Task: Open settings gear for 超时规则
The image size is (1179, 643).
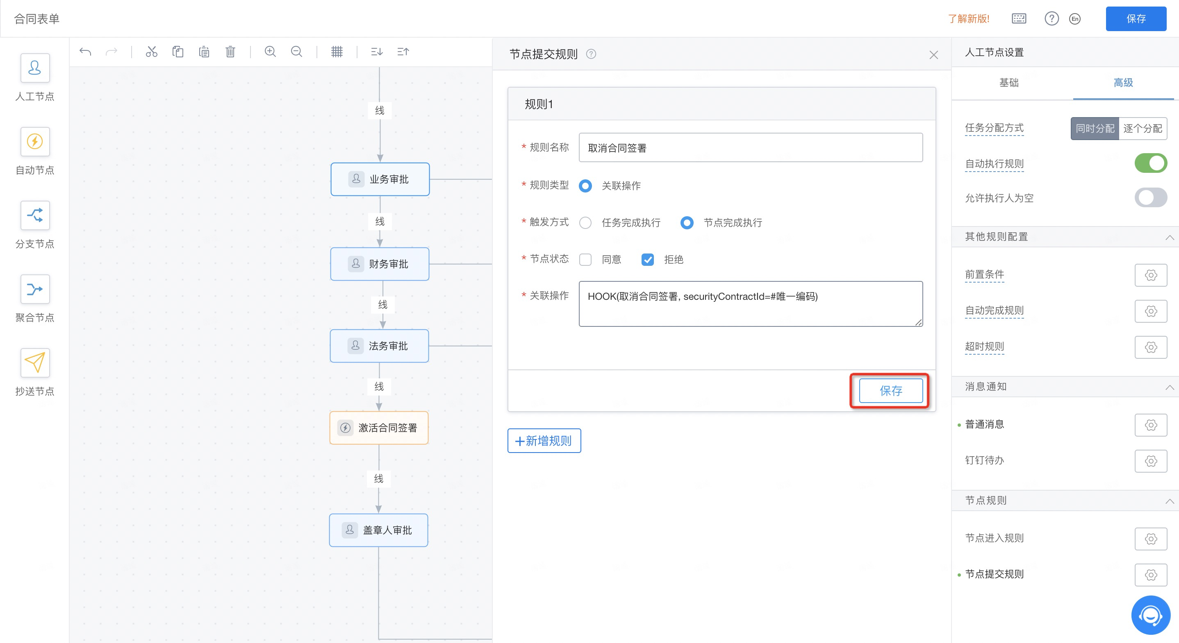Action: [1150, 347]
